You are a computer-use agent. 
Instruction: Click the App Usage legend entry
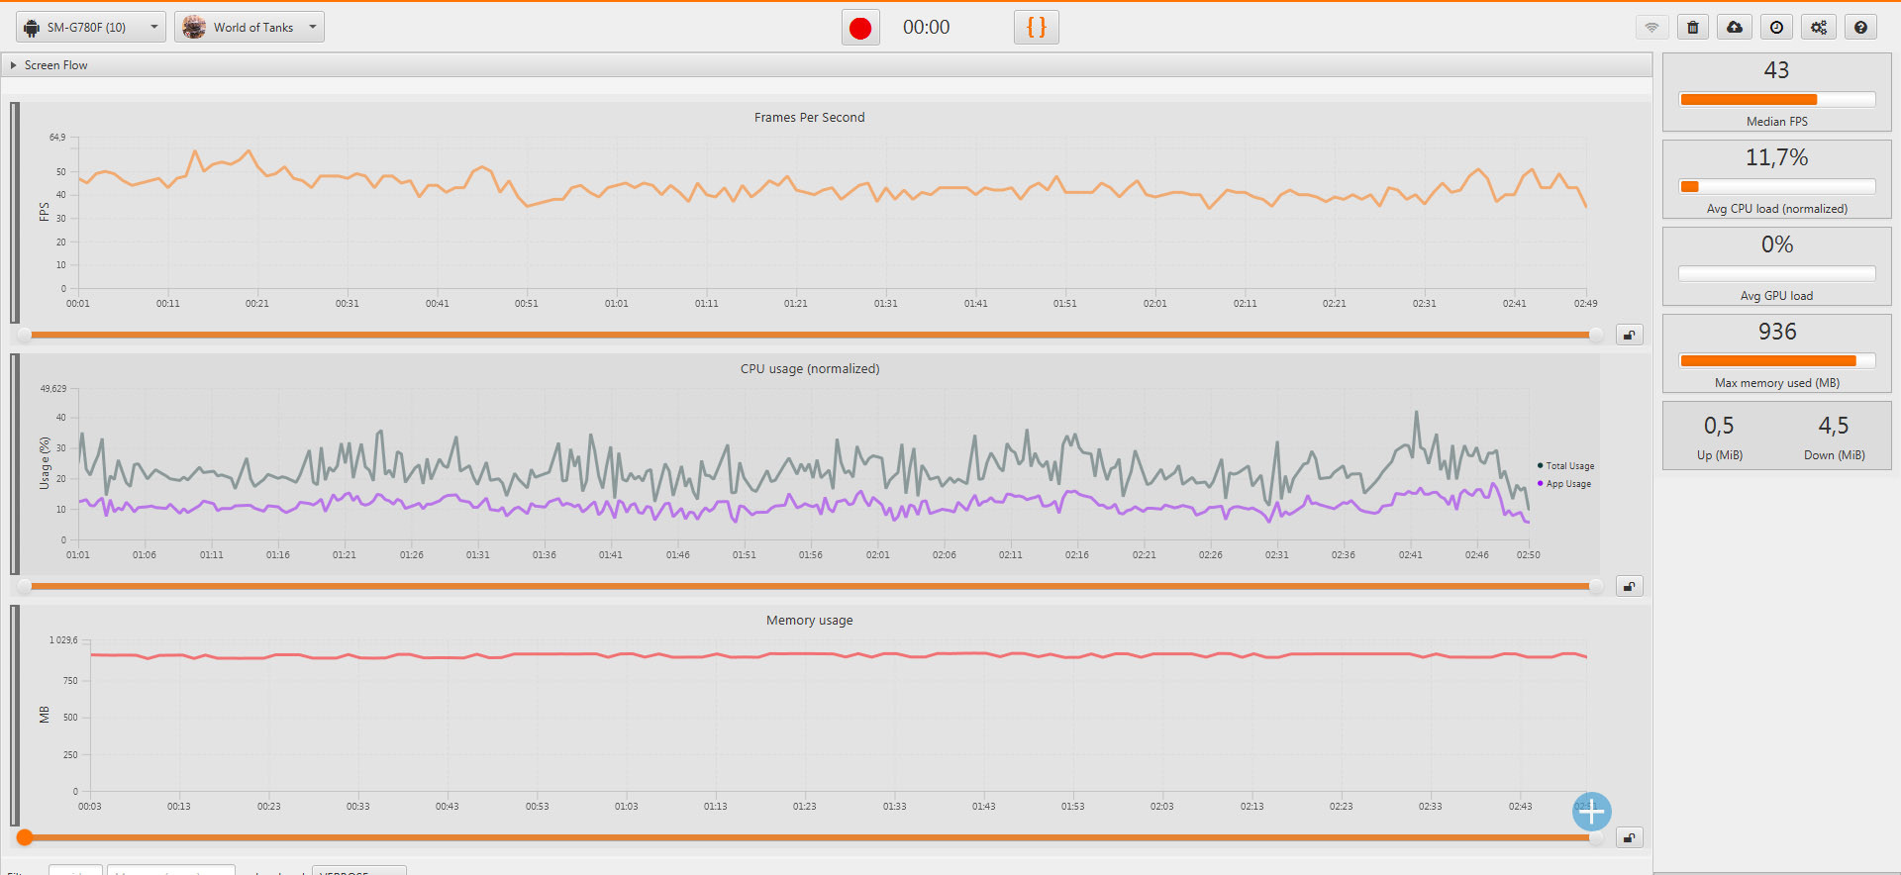click(x=1568, y=484)
